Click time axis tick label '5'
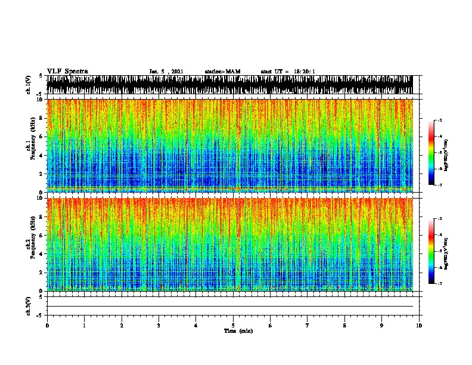This screenshot has height=365, width=472. pyautogui.click(x=233, y=326)
